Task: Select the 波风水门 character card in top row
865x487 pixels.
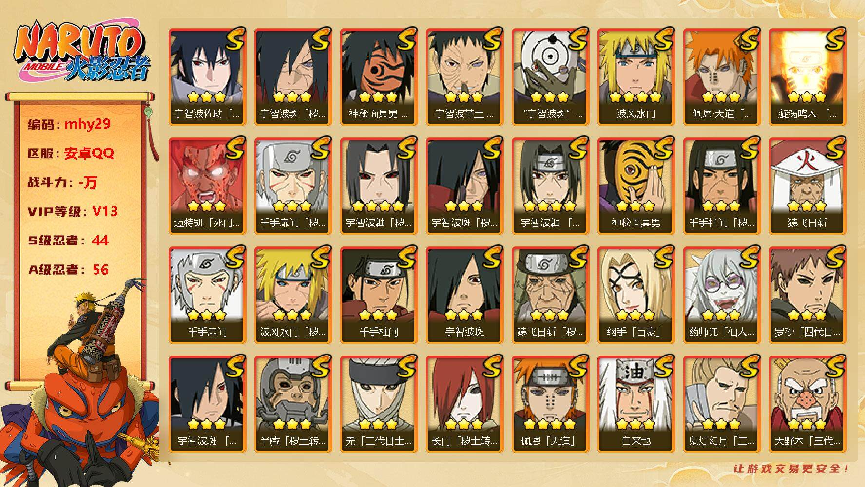Action: [x=636, y=77]
